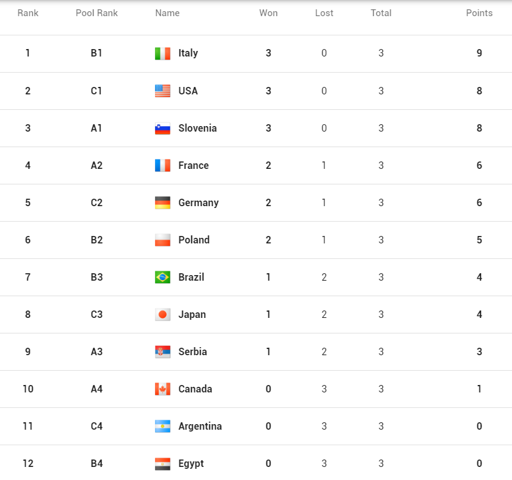This screenshot has height=480, width=512.
Task: Click the Name column header
Action: click(x=167, y=13)
